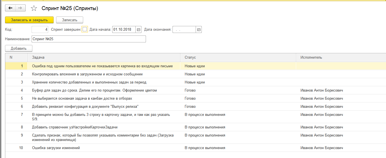
Task: Sort by the N column header
Action: (16, 58)
